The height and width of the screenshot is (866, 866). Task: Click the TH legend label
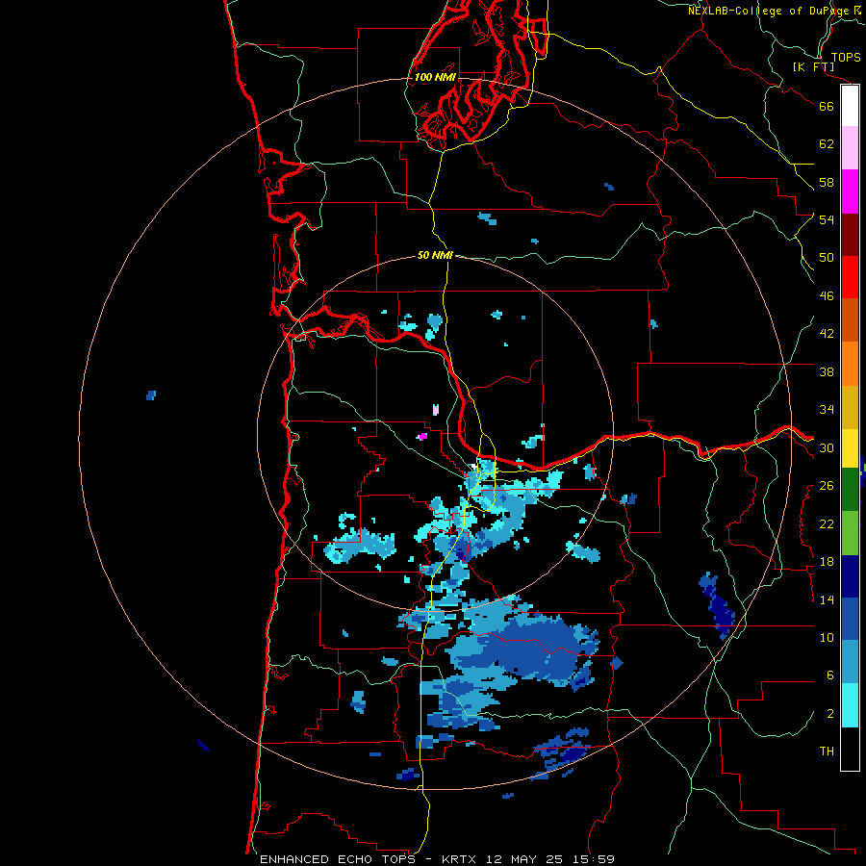click(827, 751)
